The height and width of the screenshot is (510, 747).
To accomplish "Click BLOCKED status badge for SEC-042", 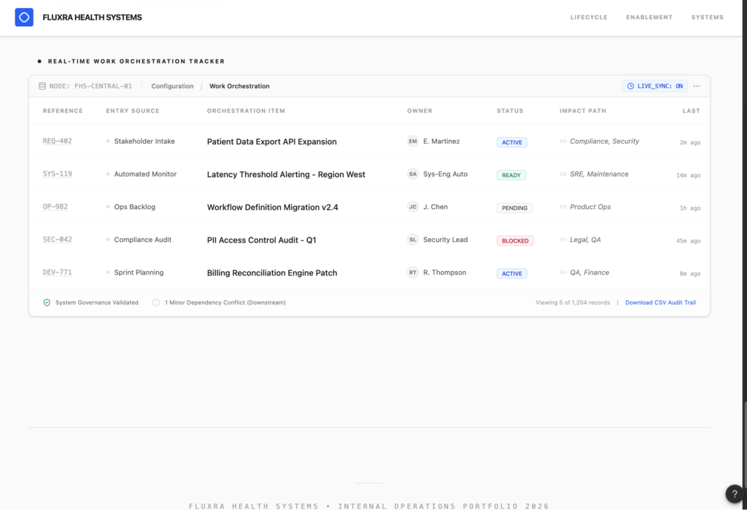I will (515, 240).
